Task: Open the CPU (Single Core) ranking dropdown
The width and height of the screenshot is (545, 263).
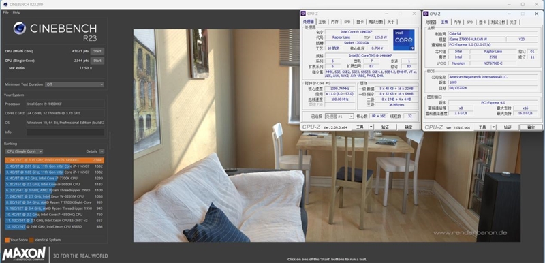Action: 24,151
